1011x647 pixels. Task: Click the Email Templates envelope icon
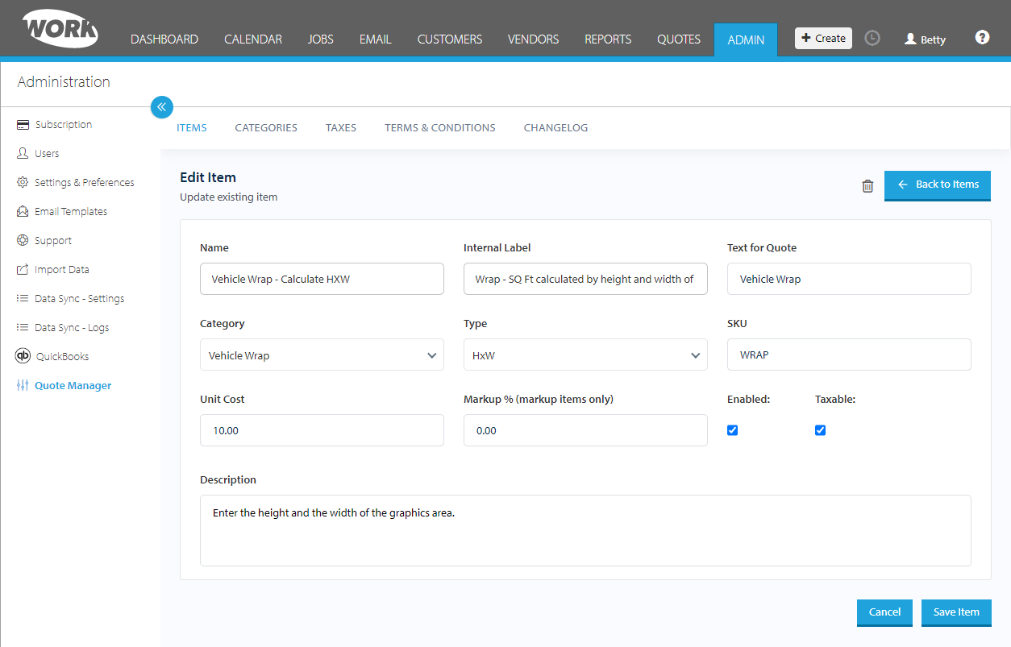pos(23,211)
